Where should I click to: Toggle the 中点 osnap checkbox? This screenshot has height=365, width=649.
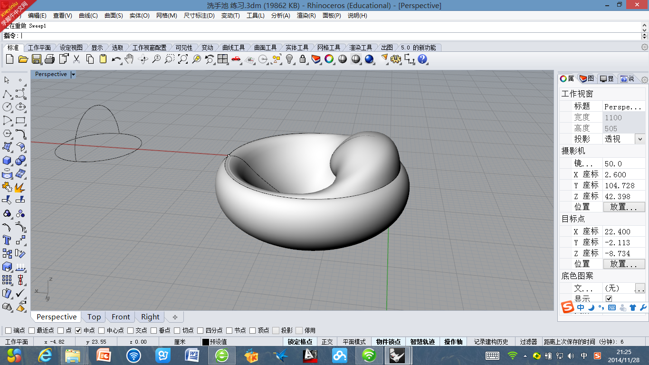78,330
